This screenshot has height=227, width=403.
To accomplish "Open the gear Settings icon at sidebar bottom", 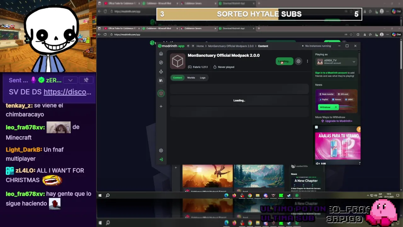I will point(161,150).
